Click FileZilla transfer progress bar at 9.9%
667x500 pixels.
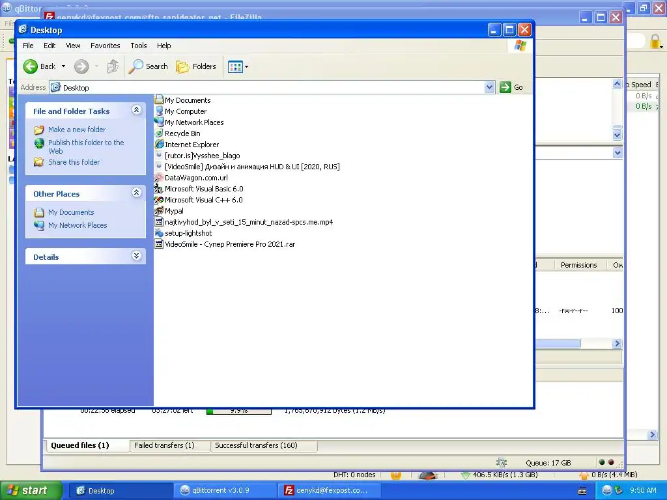(x=239, y=411)
